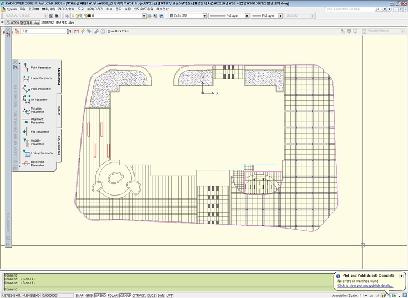Screen dimensions: 408x298
Task: Click the Make Object's Layer Current icon
Action: pos(149,16)
